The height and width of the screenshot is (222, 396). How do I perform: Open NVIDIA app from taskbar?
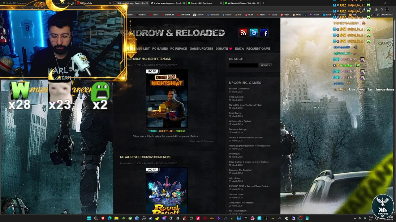click(x=123, y=218)
